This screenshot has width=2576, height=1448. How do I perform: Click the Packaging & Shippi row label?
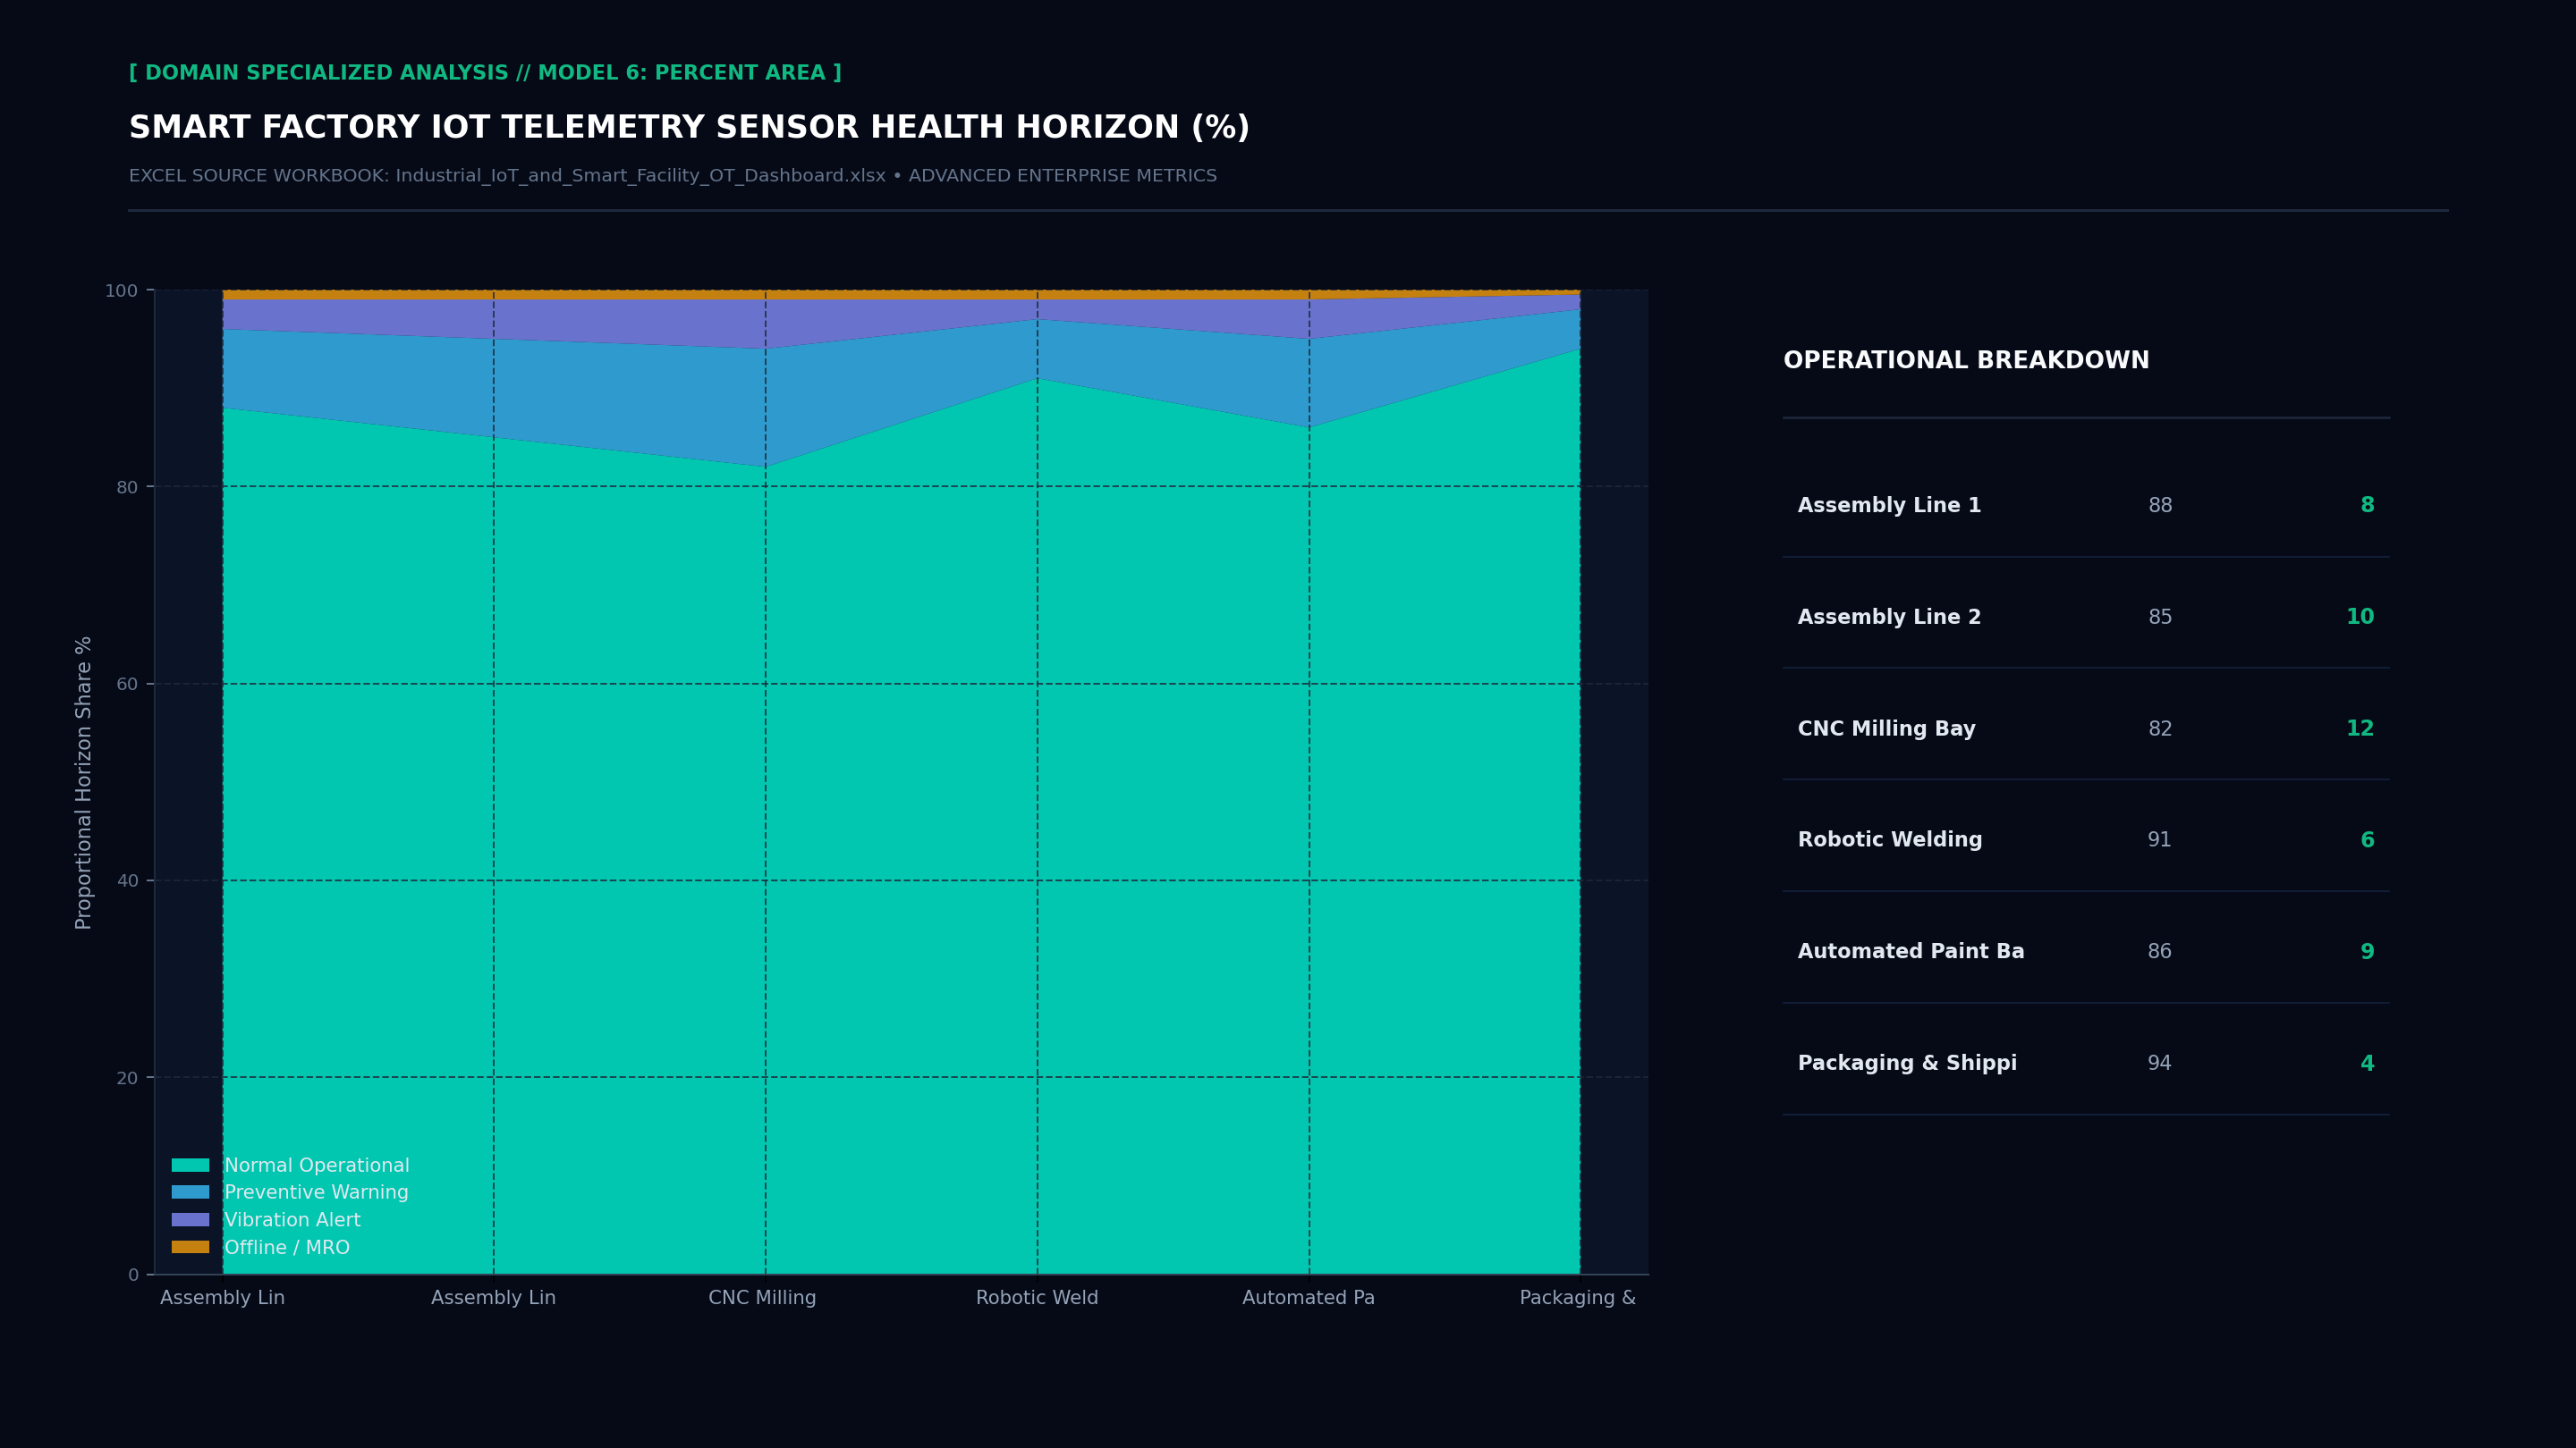click(1907, 1064)
